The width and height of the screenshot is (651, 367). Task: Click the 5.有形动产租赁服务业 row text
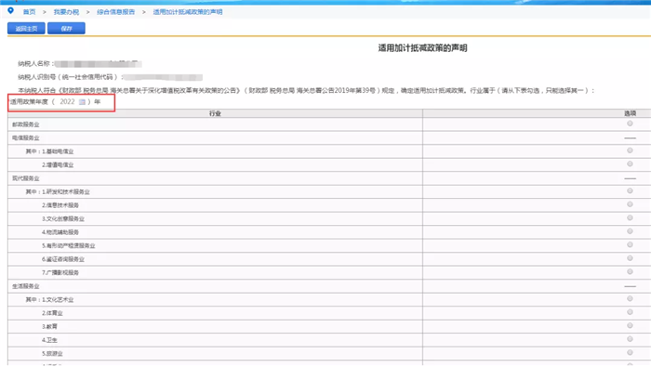click(69, 246)
